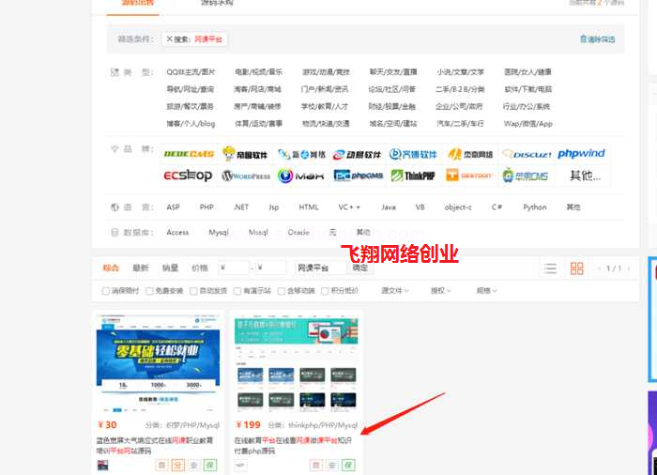
Task: Sort results by 价格 tab
Action: click(200, 268)
